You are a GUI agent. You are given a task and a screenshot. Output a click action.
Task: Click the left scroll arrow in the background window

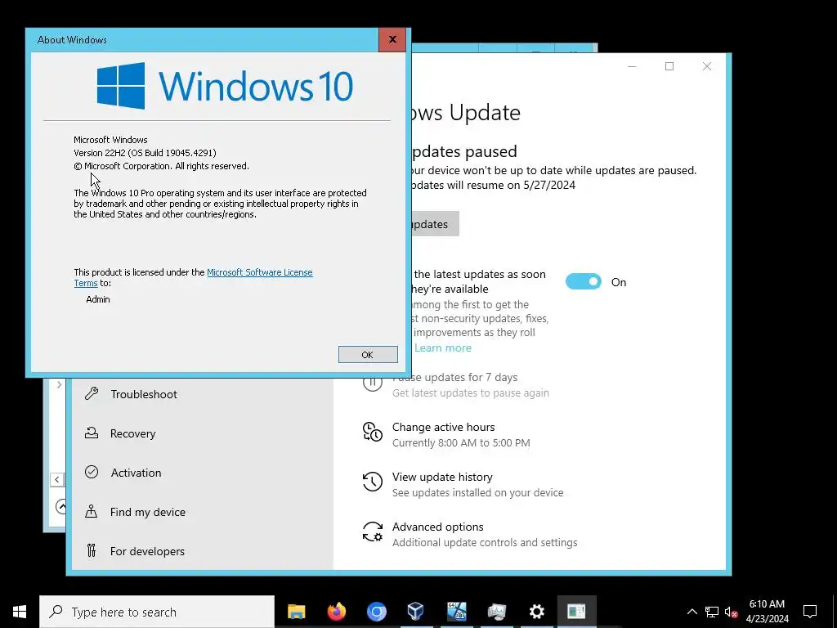tap(57, 479)
